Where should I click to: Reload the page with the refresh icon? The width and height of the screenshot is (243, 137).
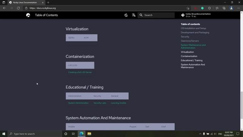click(x=18, y=8)
